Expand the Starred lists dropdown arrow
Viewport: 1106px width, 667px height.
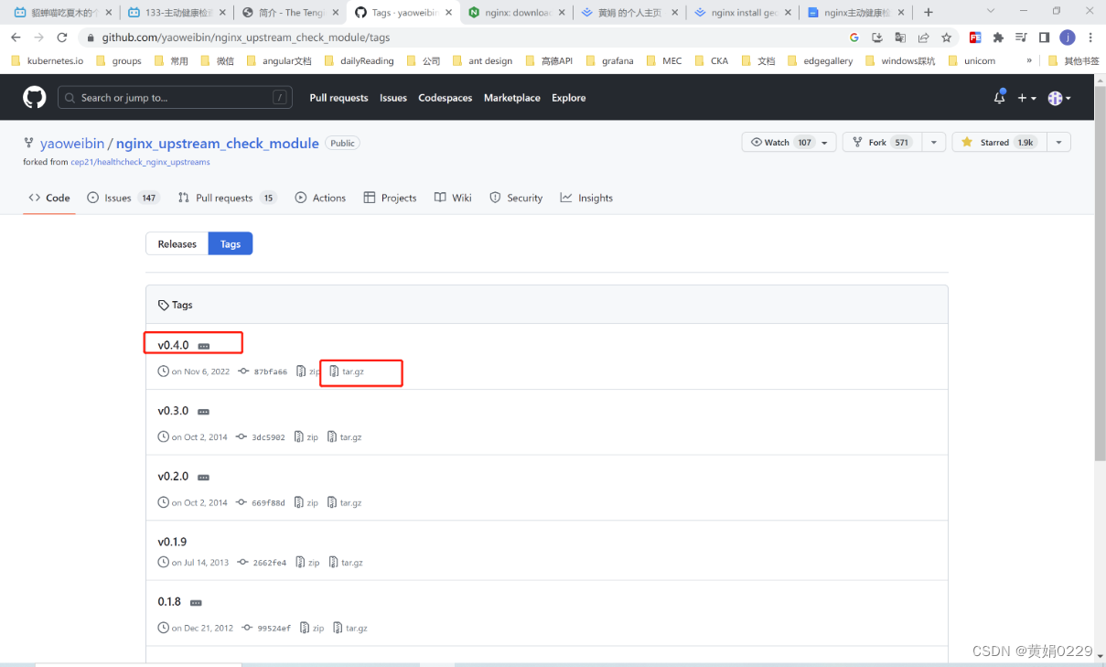click(1058, 142)
